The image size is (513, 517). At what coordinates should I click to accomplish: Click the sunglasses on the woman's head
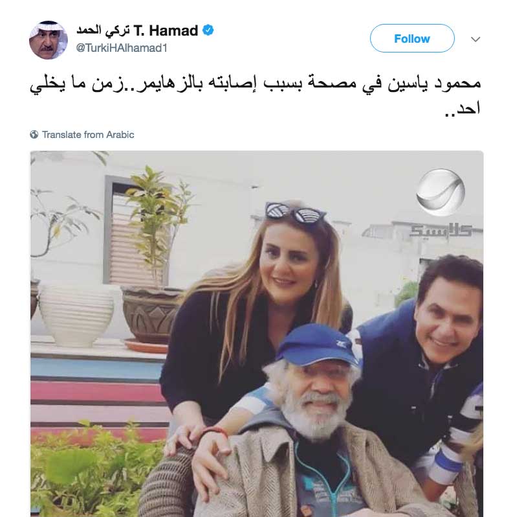295,213
